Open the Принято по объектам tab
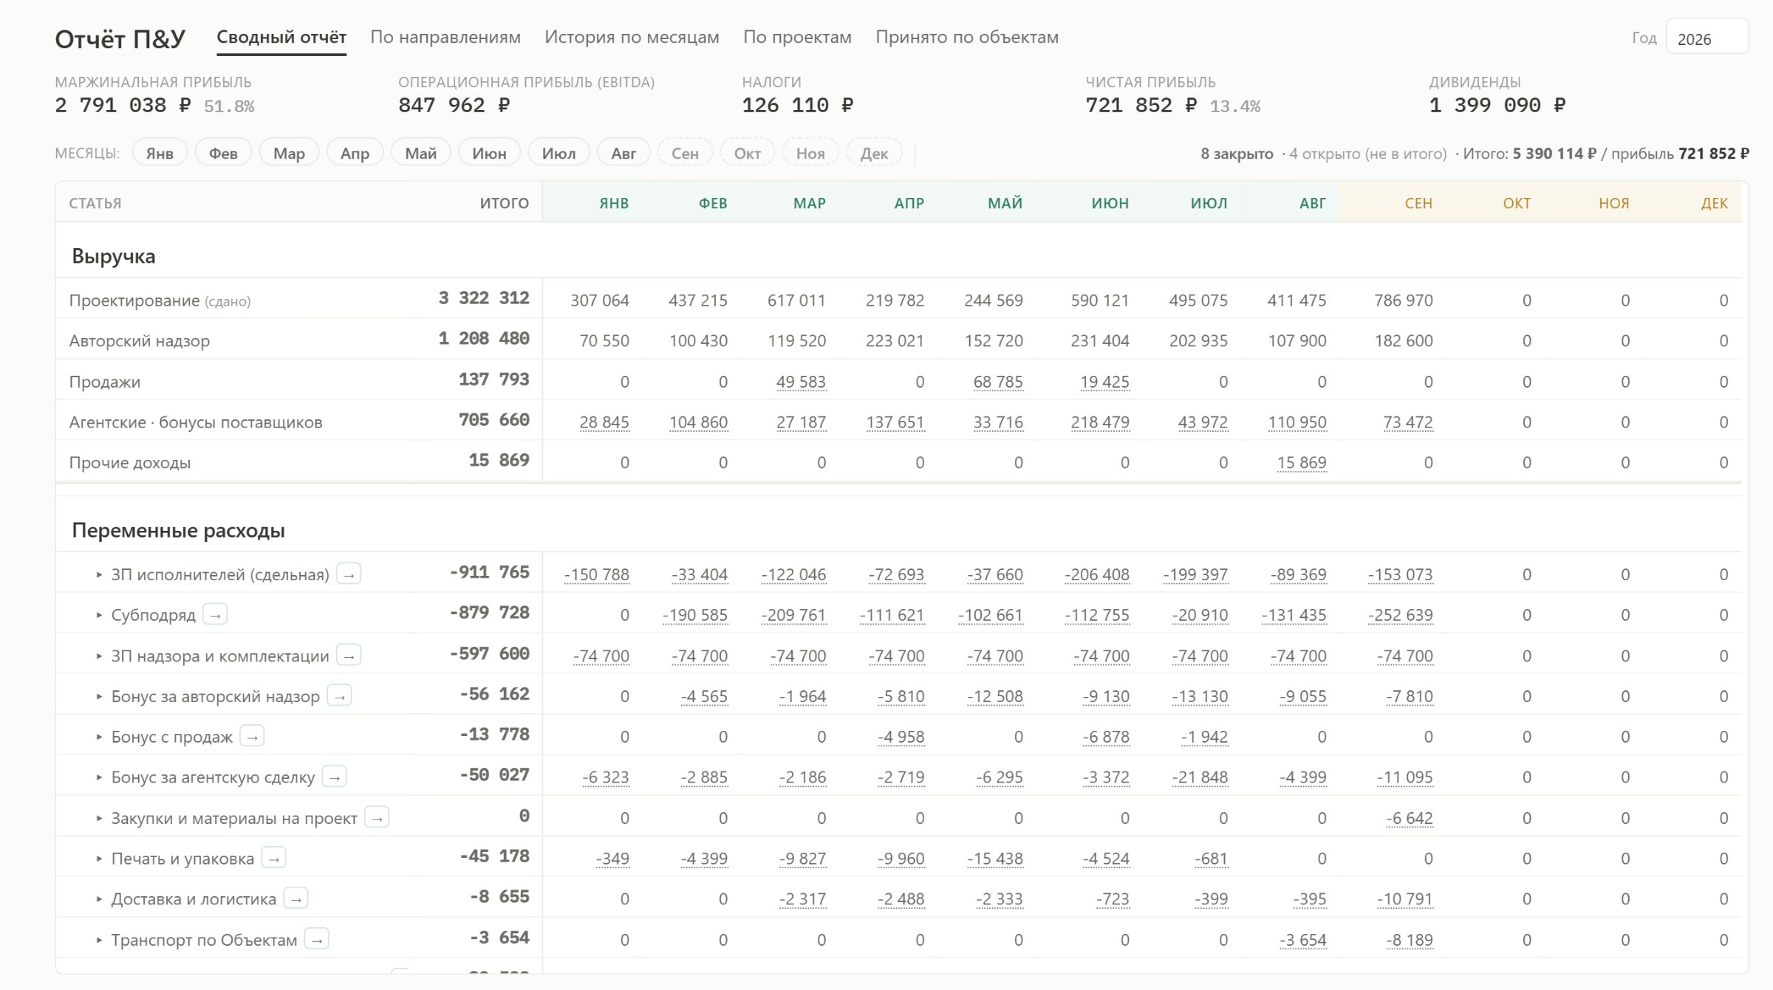 coord(967,38)
